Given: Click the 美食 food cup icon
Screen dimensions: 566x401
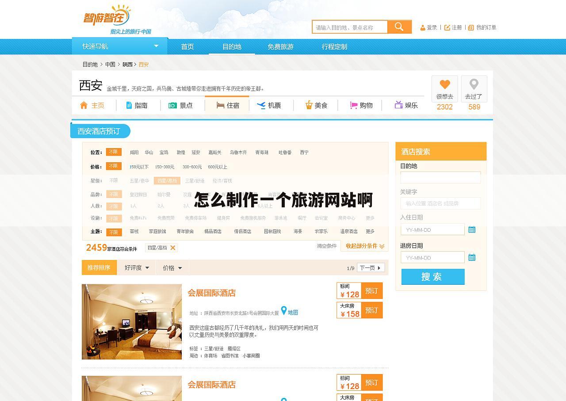Looking at the screenshot, I should 309,105.
